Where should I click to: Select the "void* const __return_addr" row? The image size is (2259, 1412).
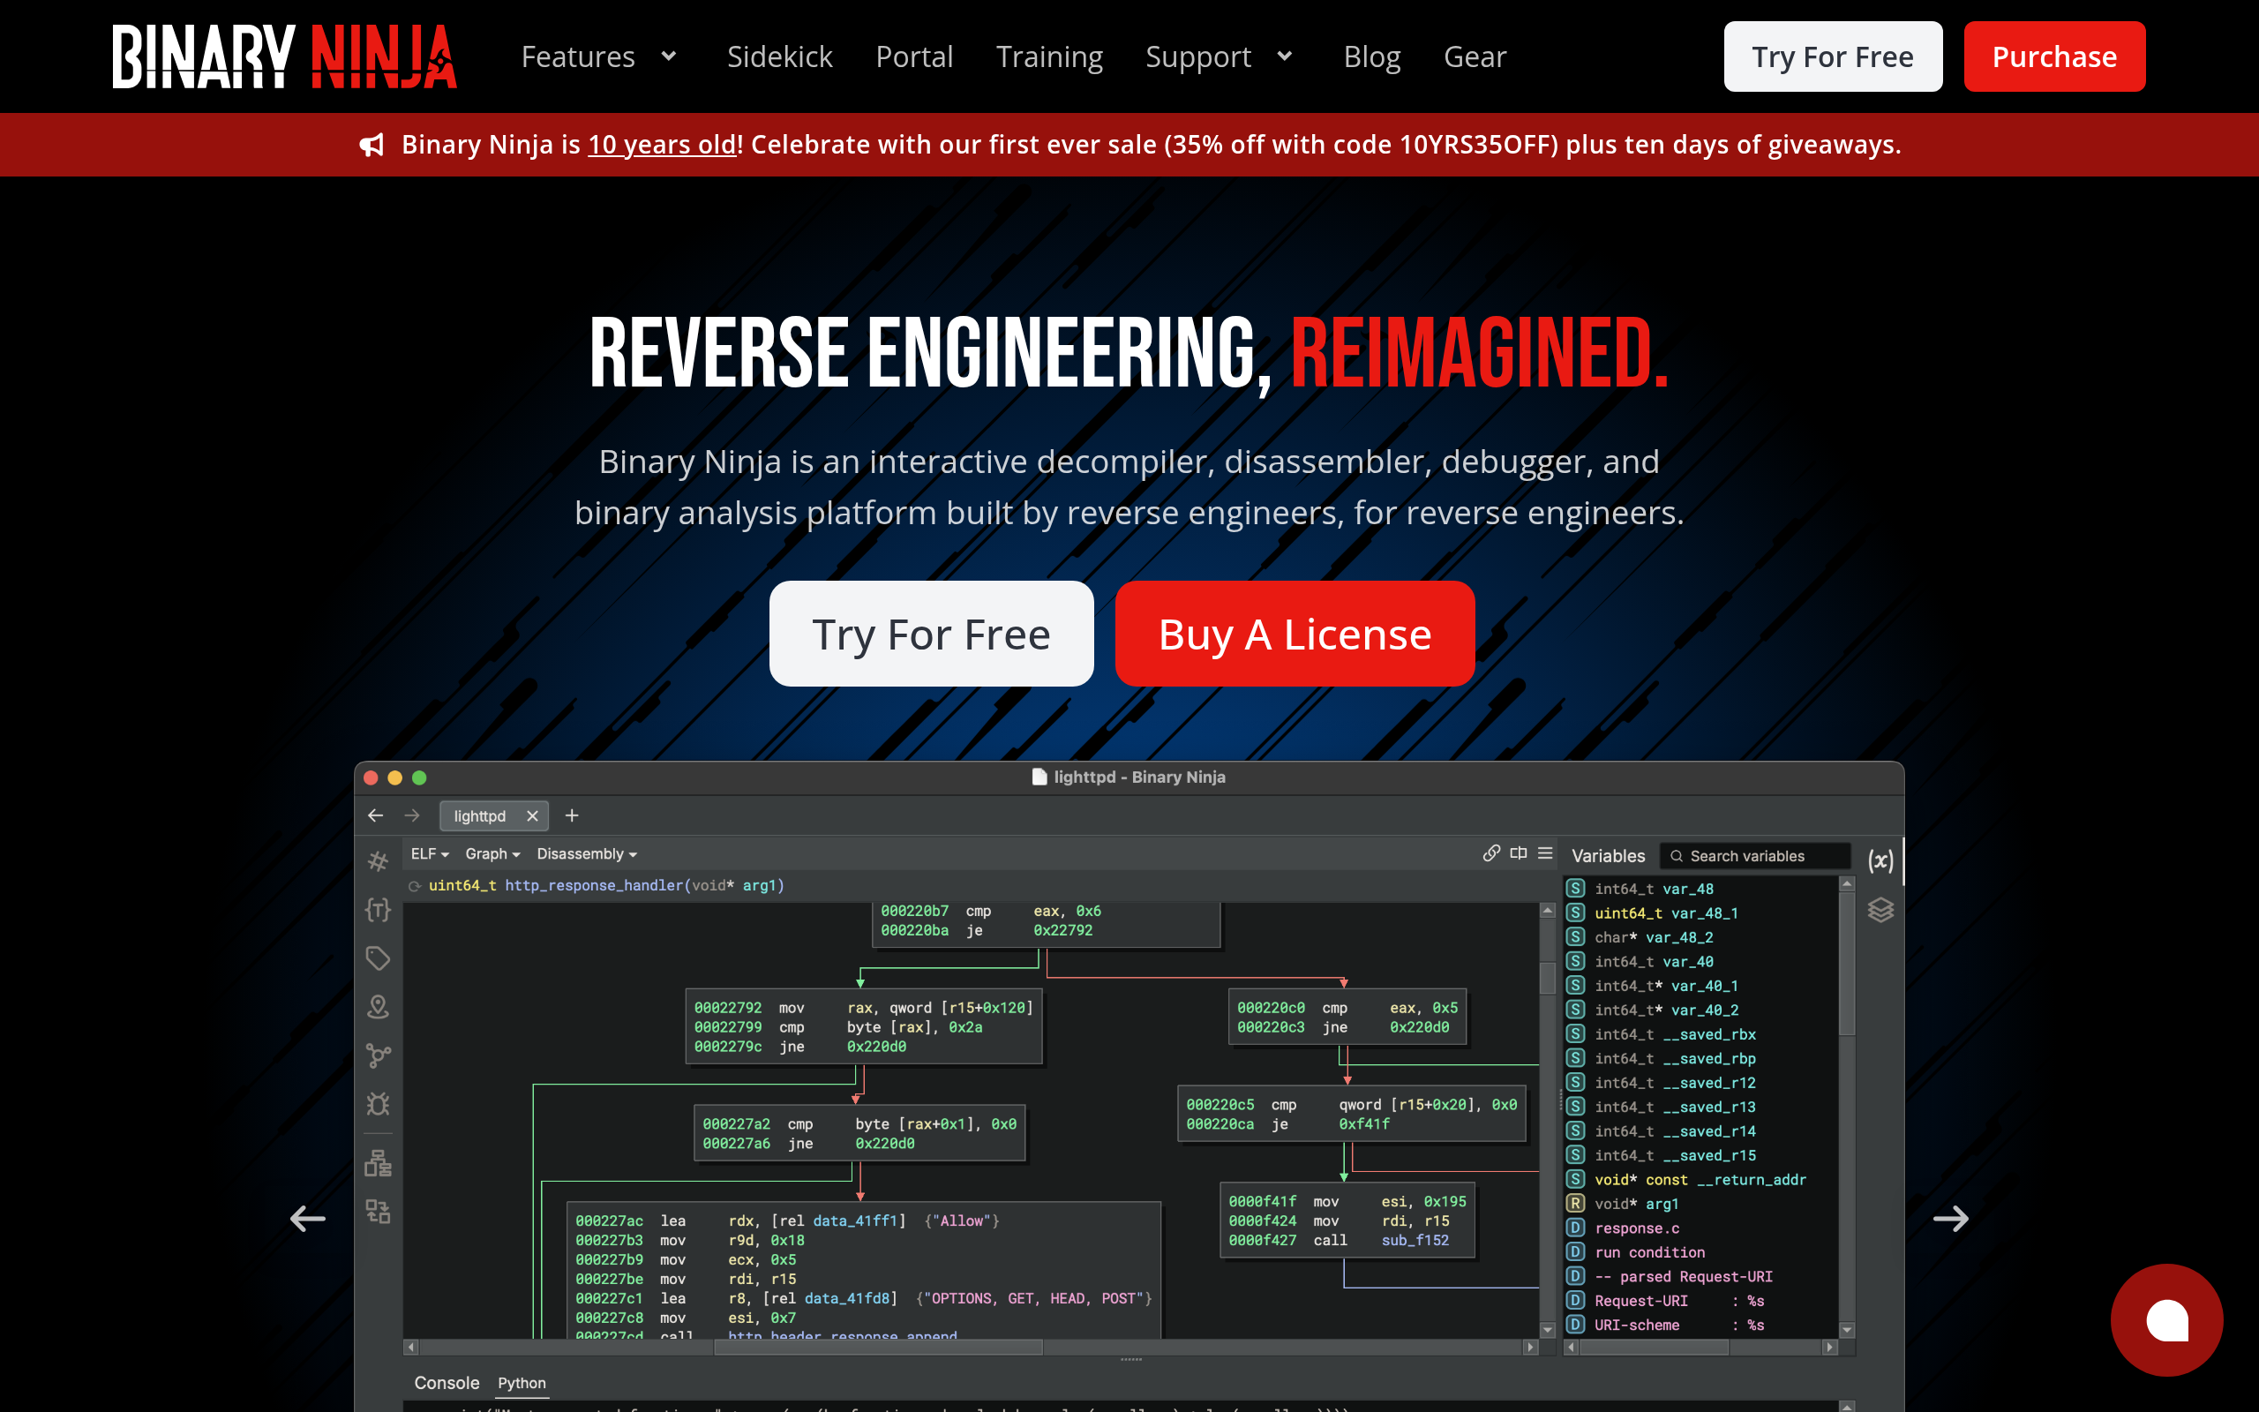(x=1700, y=1180)
